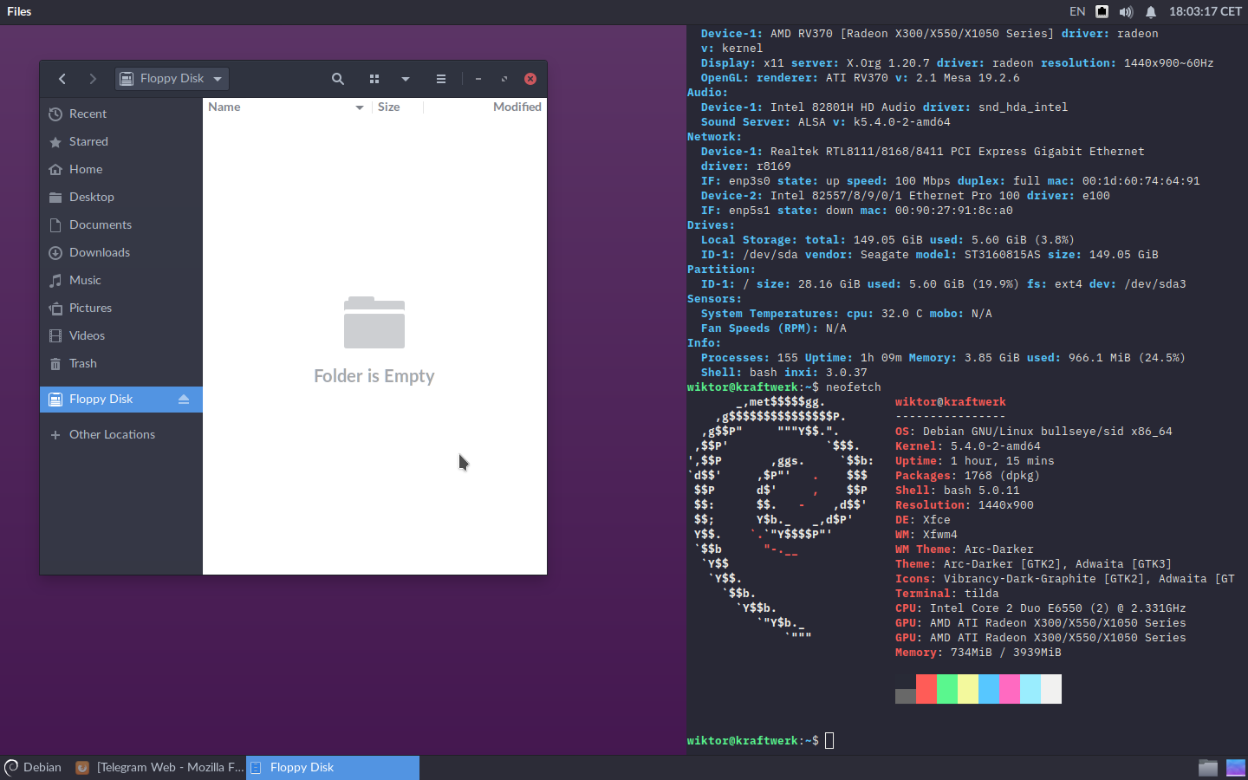Open Documents in the sidebar
1248x780 pixels.
tap(120, 224)
